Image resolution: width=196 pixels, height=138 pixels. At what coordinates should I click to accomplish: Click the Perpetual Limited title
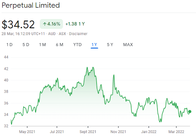[x=31, y=5]
